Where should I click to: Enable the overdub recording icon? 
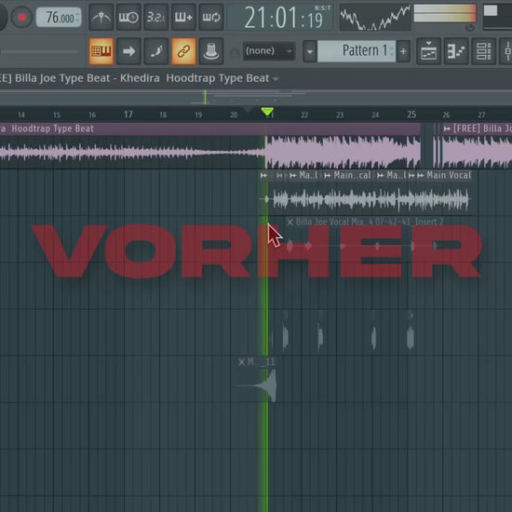183,17
